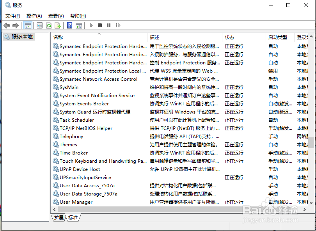This screenshot has width=316, height=231.
Task: Open Help using the blue question mark icon
Action: 69,25
